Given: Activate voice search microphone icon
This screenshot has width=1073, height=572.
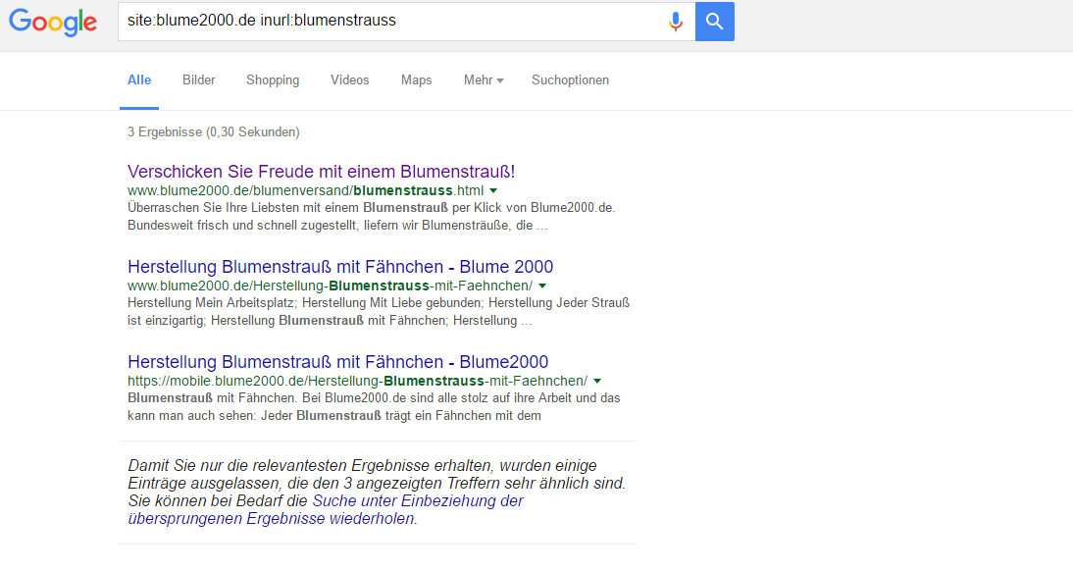Looking at the screenshot, I should pyautogui.click(x=676, y=22).
